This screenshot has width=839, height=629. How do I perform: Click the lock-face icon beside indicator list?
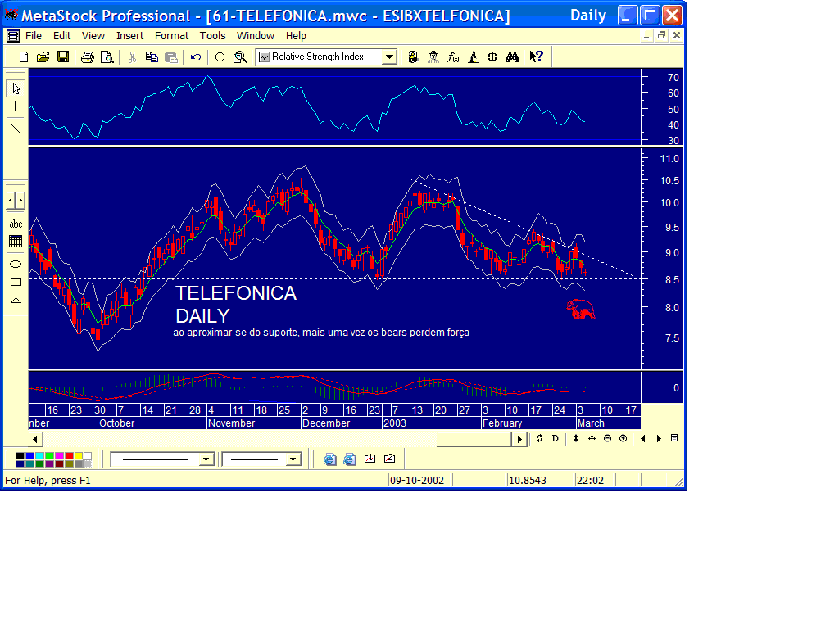pyautogui.click(x=413, y=57)
